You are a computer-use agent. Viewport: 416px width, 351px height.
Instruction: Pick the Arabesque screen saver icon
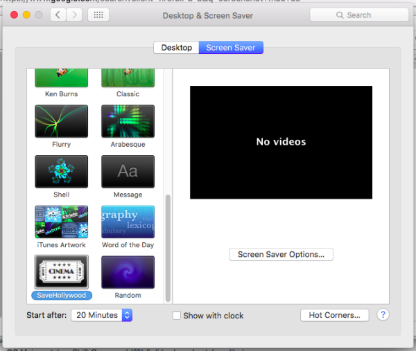point(128,121)
